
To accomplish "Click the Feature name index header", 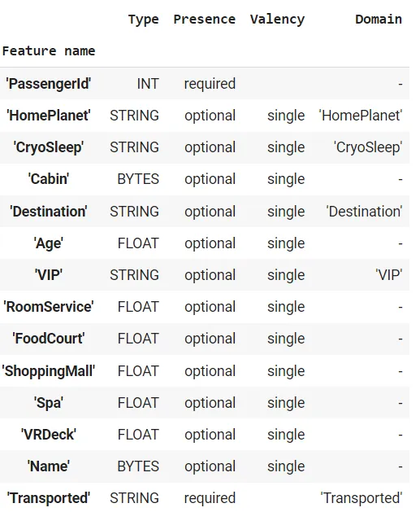I will coord(49,51).
